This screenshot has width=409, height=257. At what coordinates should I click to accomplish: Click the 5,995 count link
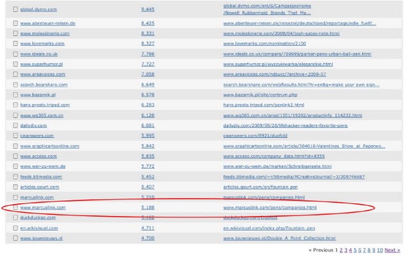[148, 136]
